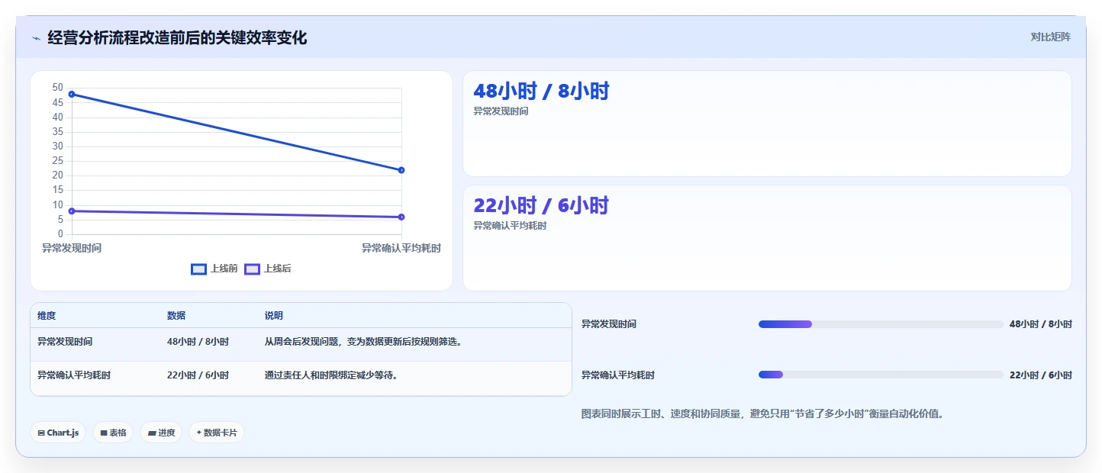Click the 异常确认平均耗时 progress bar

[x=881, y=375]
